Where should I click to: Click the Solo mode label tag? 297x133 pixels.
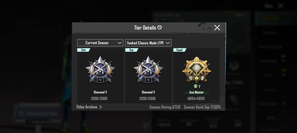pyautogui.click(x=83, y=50)
